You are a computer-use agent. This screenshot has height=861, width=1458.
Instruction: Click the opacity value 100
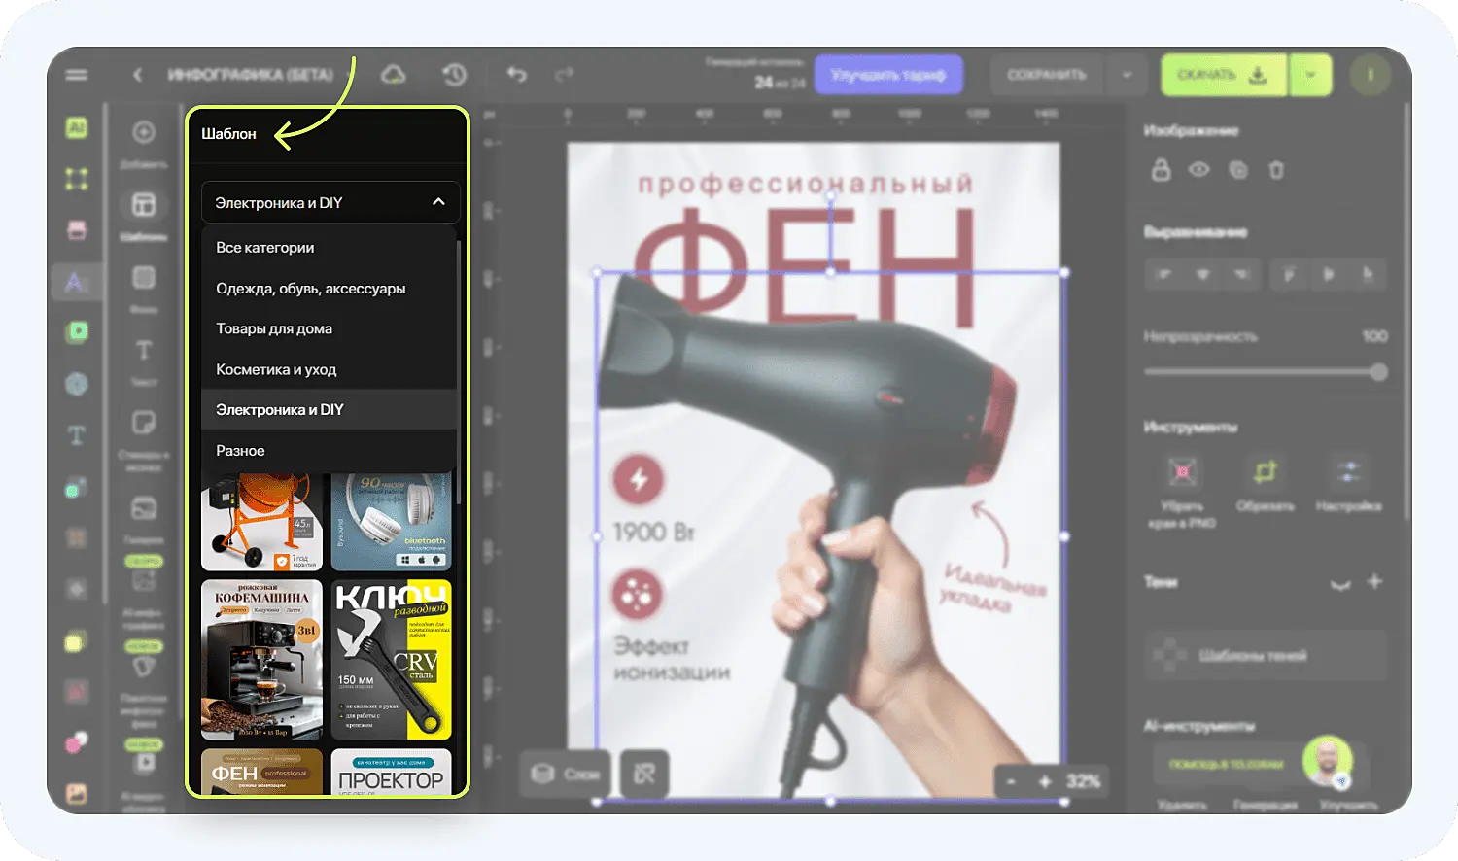point(1374,336)
